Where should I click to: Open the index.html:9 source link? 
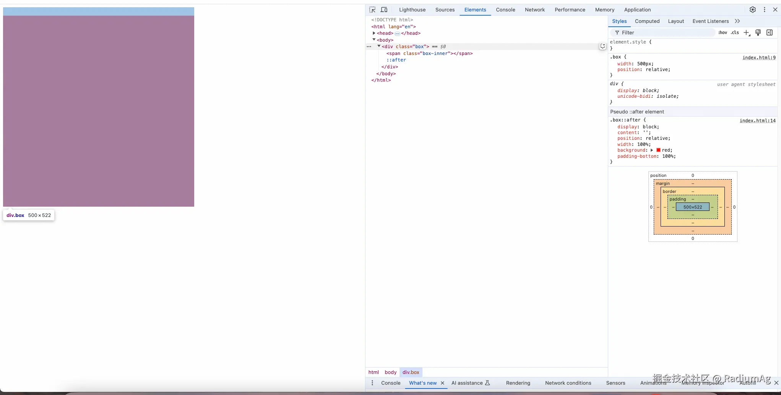(x=759, y=58)
